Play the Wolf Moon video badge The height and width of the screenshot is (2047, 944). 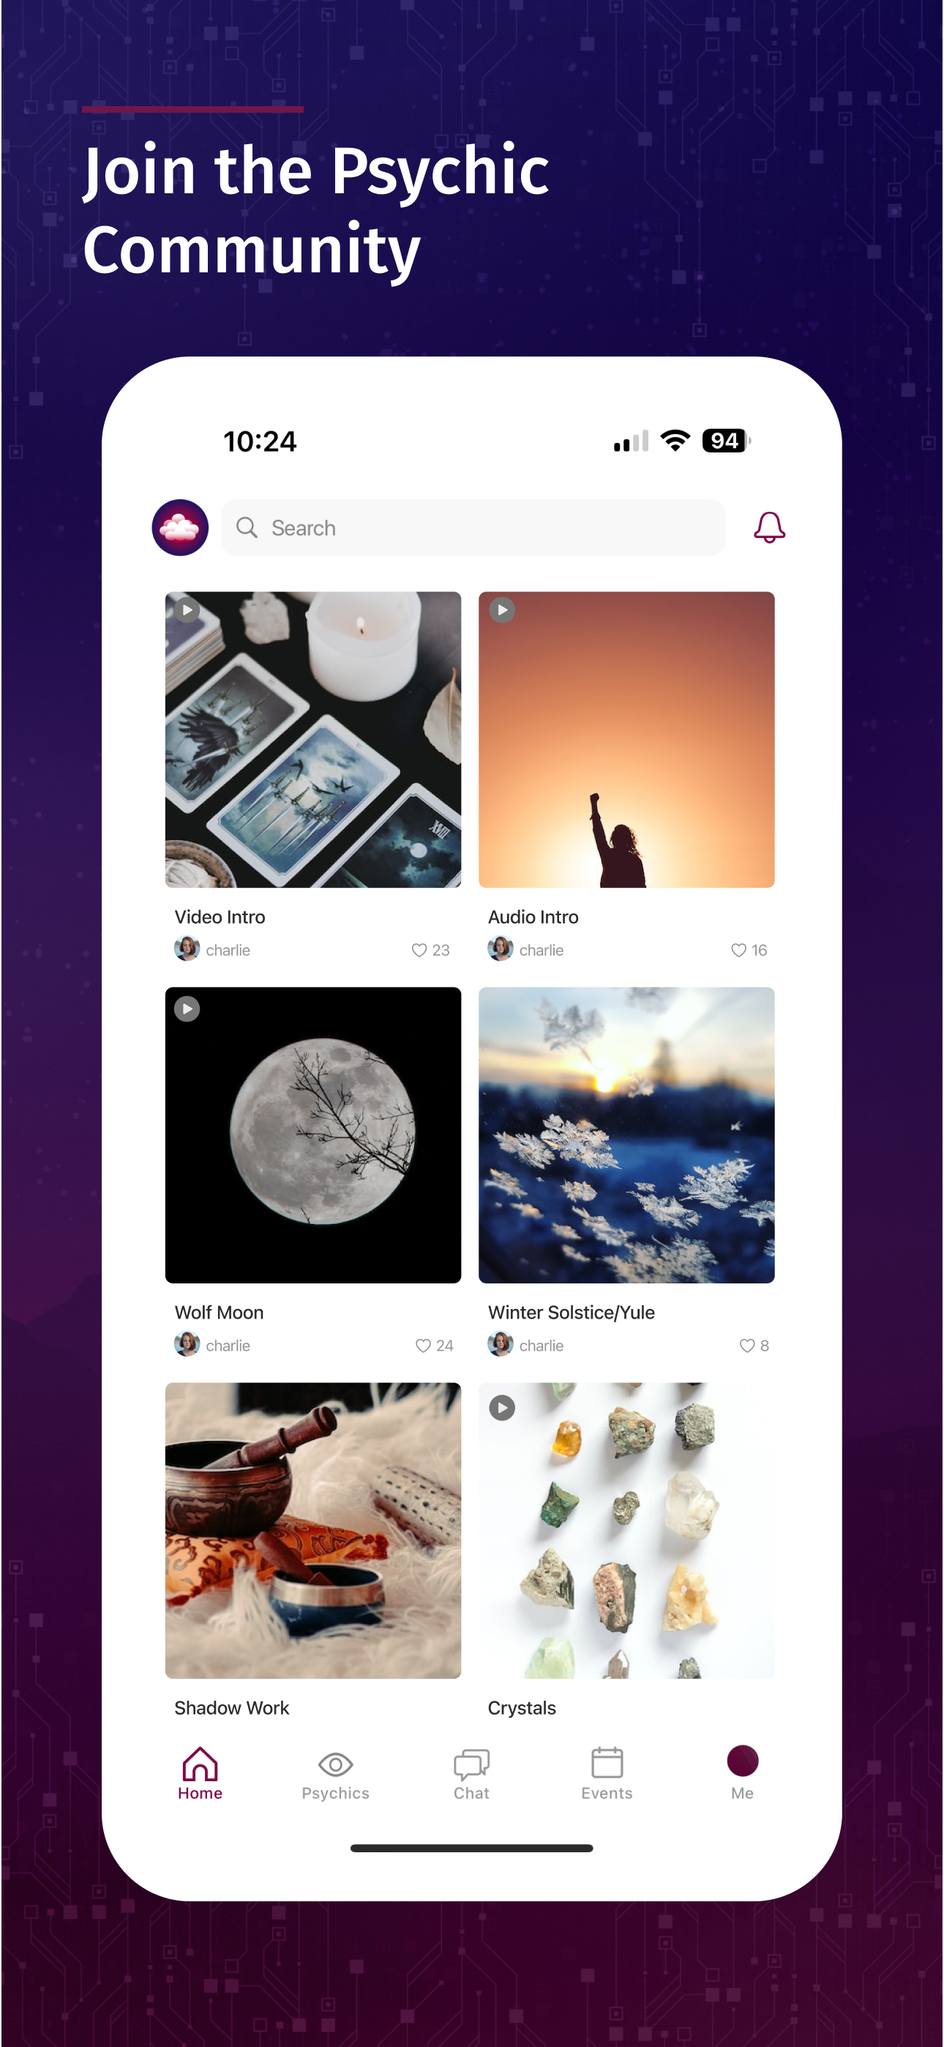tap(187, 1009)
